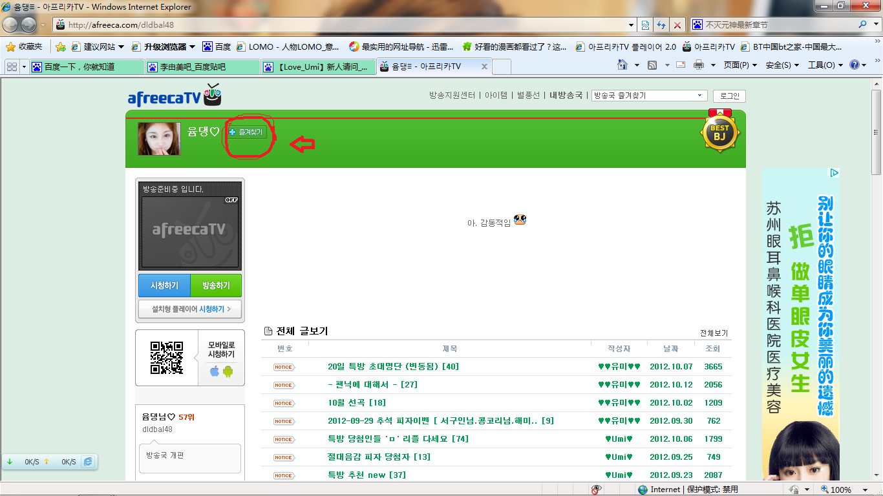Click the search box containing 不灭元神最新章节
Image resolution: width=883 pixels, height=496 pixels.
pos(774,25)
